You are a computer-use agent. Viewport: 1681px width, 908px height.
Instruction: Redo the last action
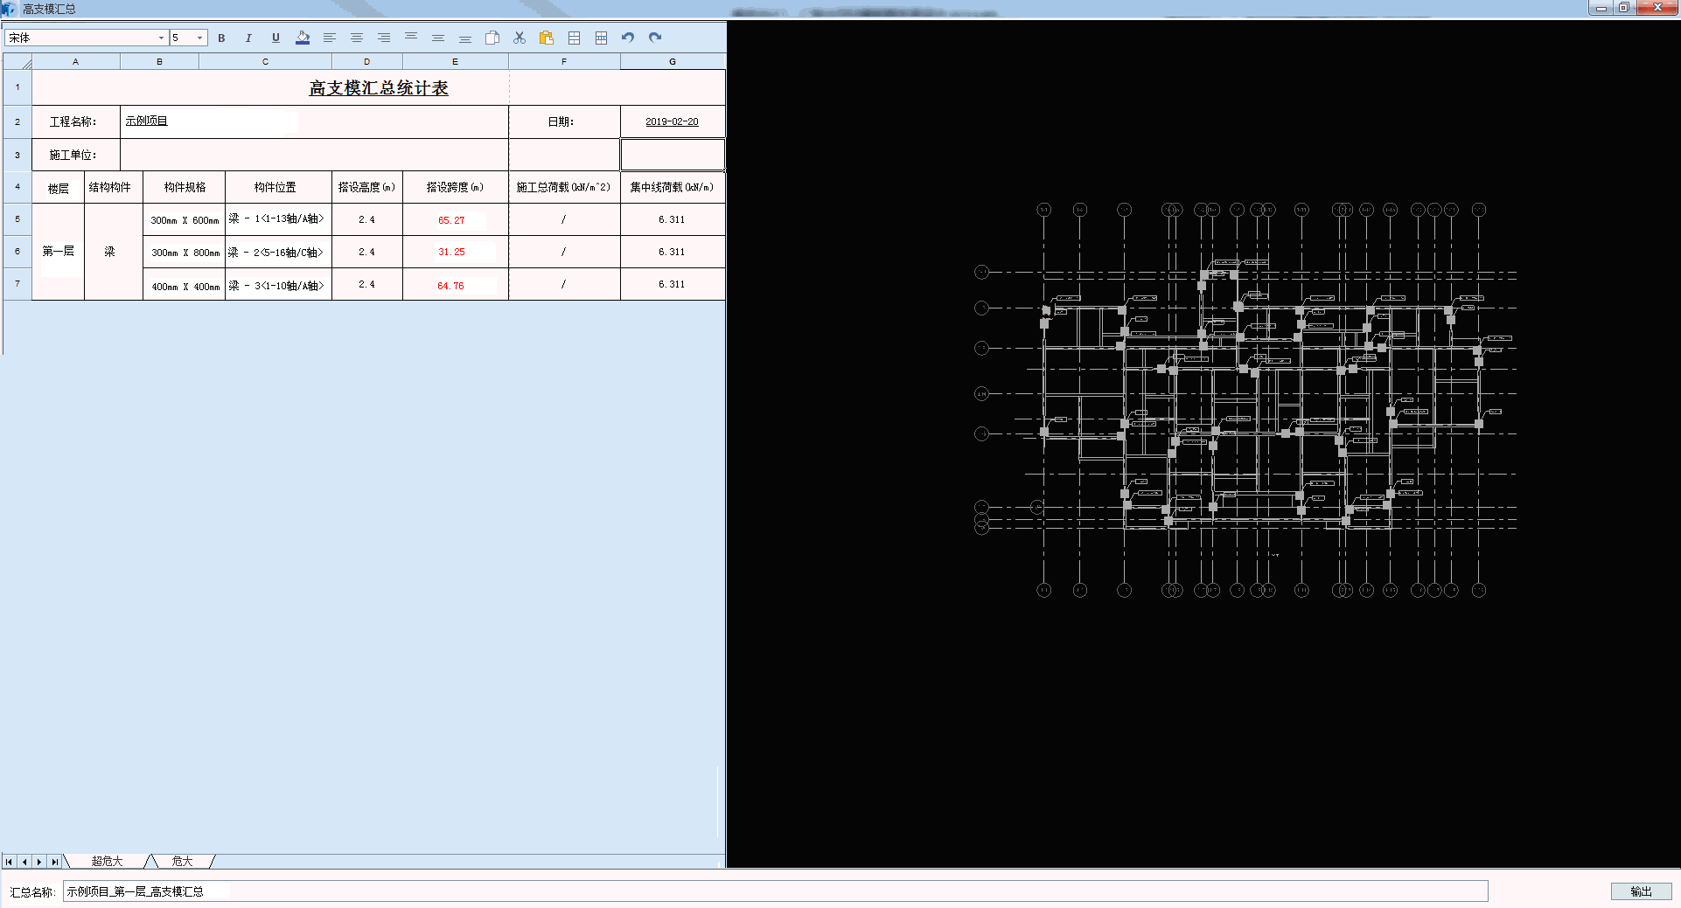point(655,38)
